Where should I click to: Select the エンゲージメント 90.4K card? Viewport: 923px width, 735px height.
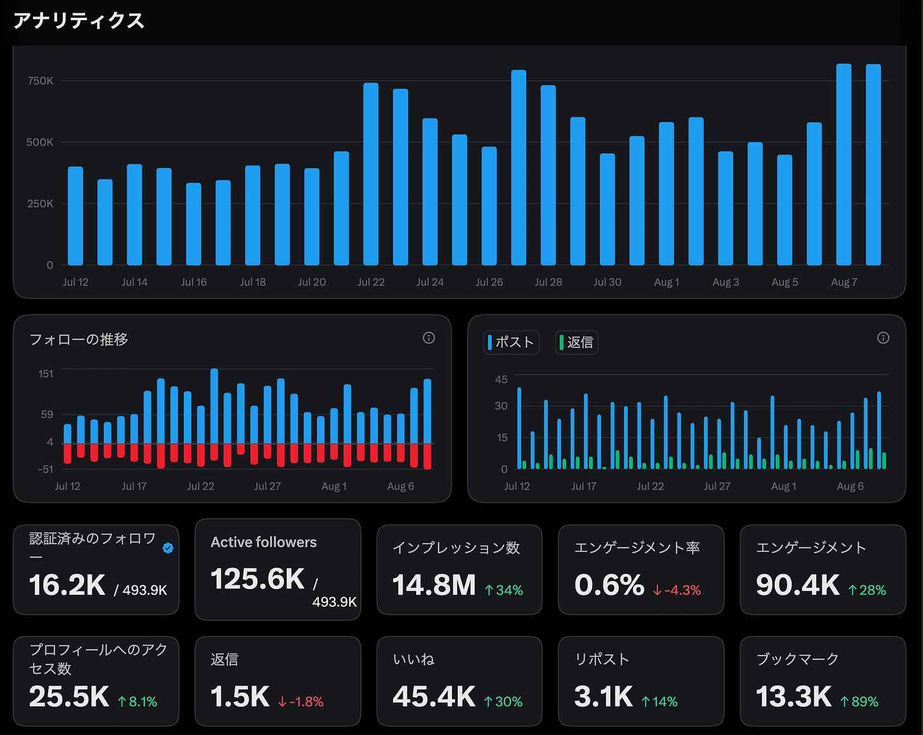(823, 569)
